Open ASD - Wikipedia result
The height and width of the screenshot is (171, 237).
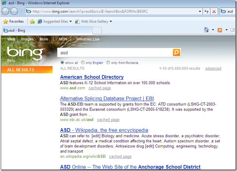pos(104,130)
